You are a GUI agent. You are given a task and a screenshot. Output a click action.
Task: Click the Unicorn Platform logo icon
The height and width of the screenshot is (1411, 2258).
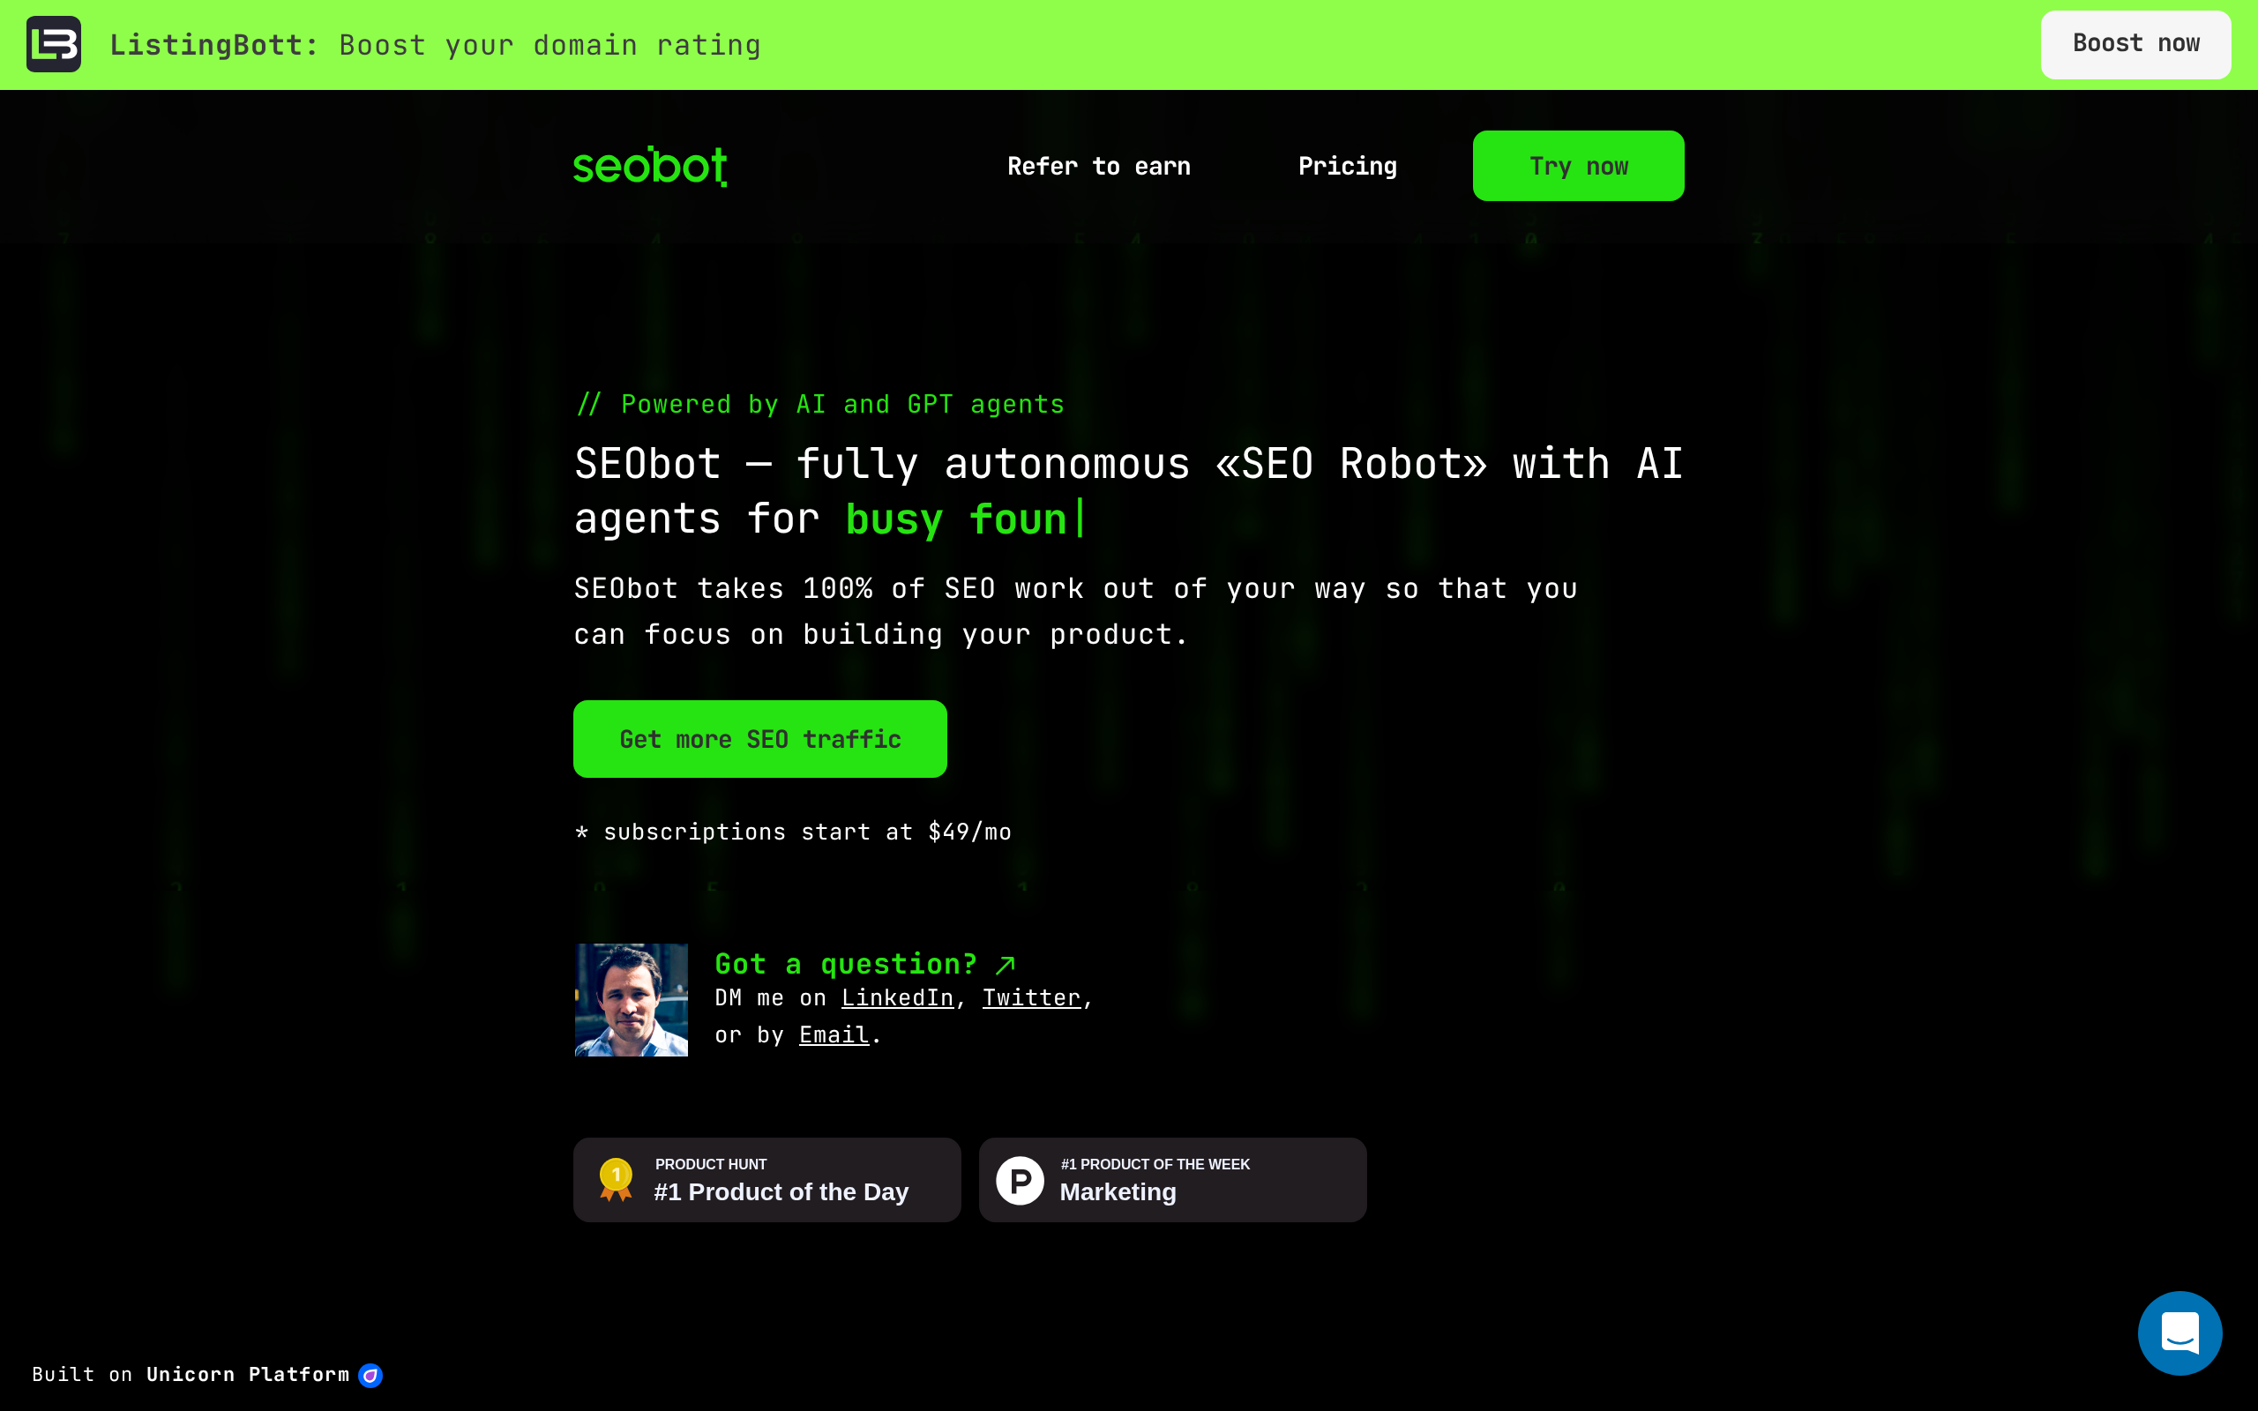(370, 1375)
